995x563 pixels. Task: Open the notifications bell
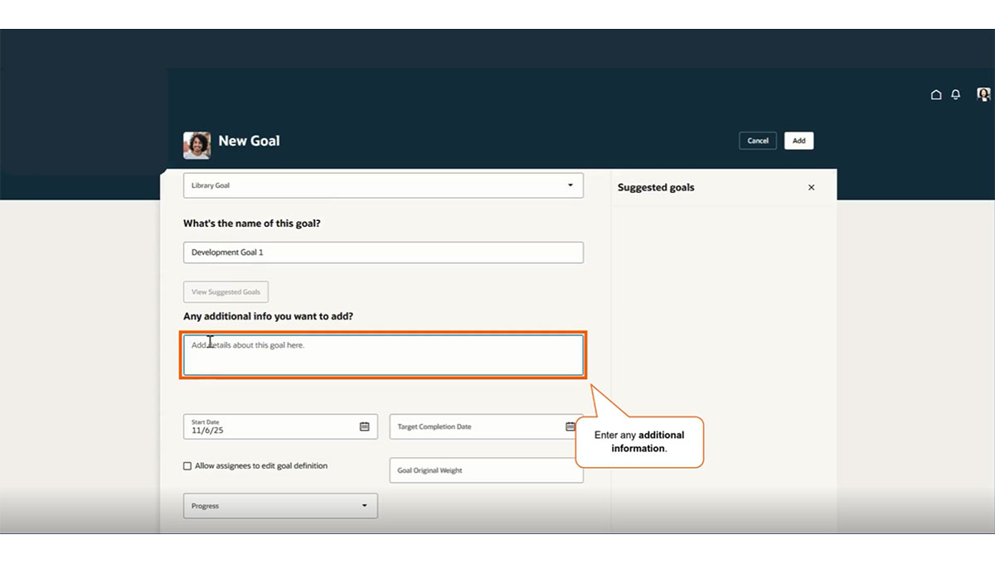click(955, 94)
